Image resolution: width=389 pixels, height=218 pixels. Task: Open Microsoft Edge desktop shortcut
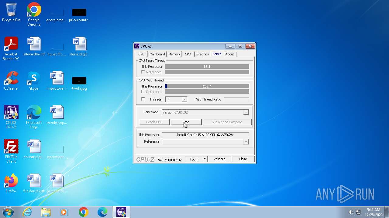(x=34, y=117)
